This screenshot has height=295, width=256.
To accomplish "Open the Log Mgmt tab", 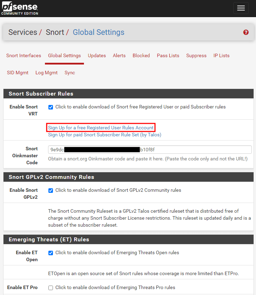I will pos(46,73).
